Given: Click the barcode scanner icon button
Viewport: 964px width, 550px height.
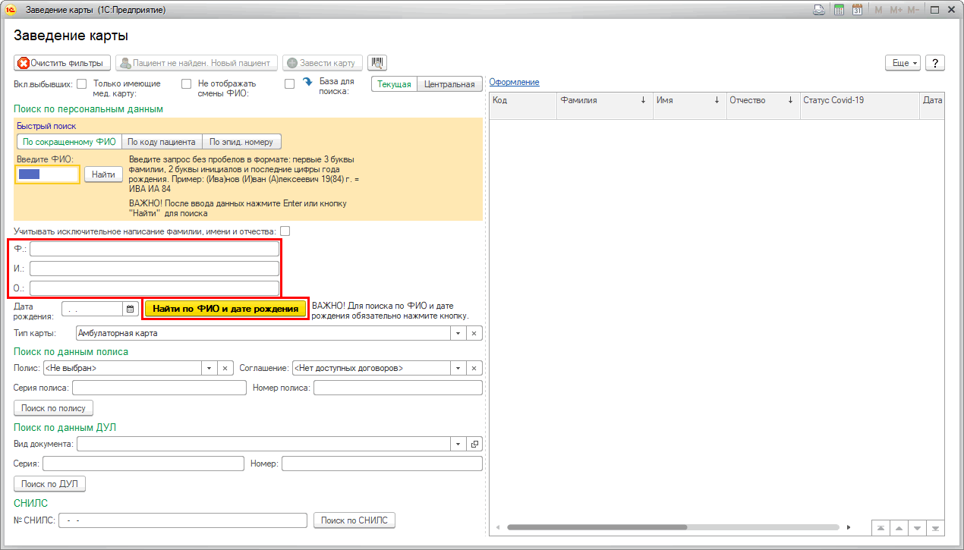Looking at the screenshot, I should pyautogui.click(x=376, y=63).
